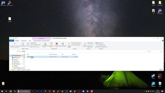
Task: Select the New Folder desktop icon
Action: click(160, 3)
